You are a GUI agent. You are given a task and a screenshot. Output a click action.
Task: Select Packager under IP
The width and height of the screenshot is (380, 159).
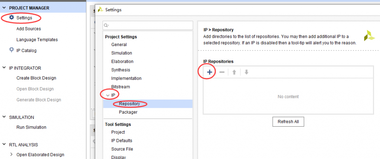coord(128,112)
